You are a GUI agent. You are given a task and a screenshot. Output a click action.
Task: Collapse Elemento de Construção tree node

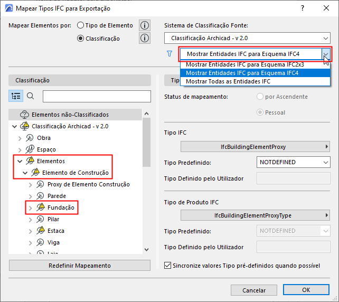point(25,173)
